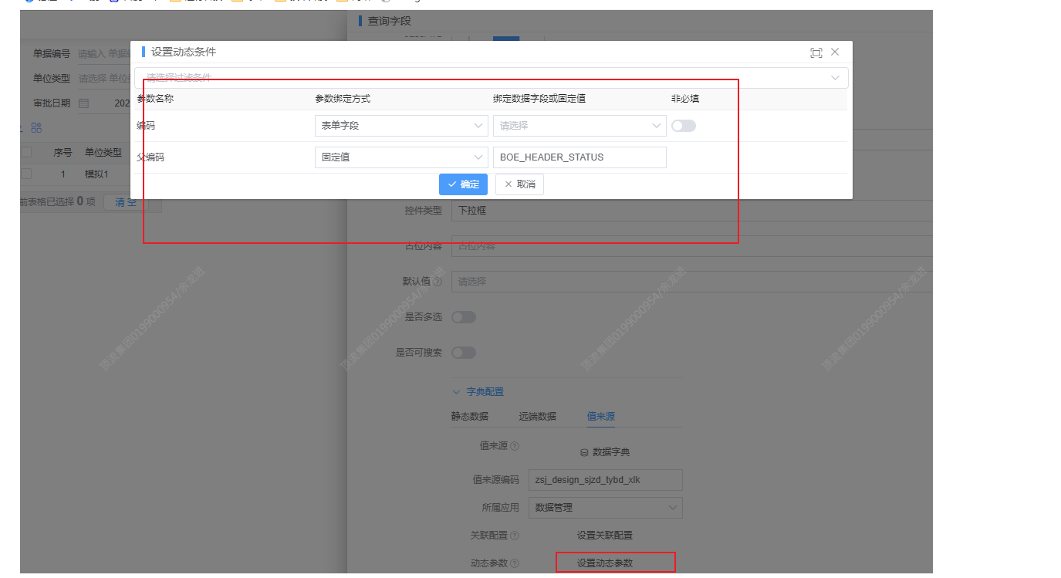The image size is (1061, 578).
Task: Open the 所属应用 dropdown
Action: coord(606,508)
